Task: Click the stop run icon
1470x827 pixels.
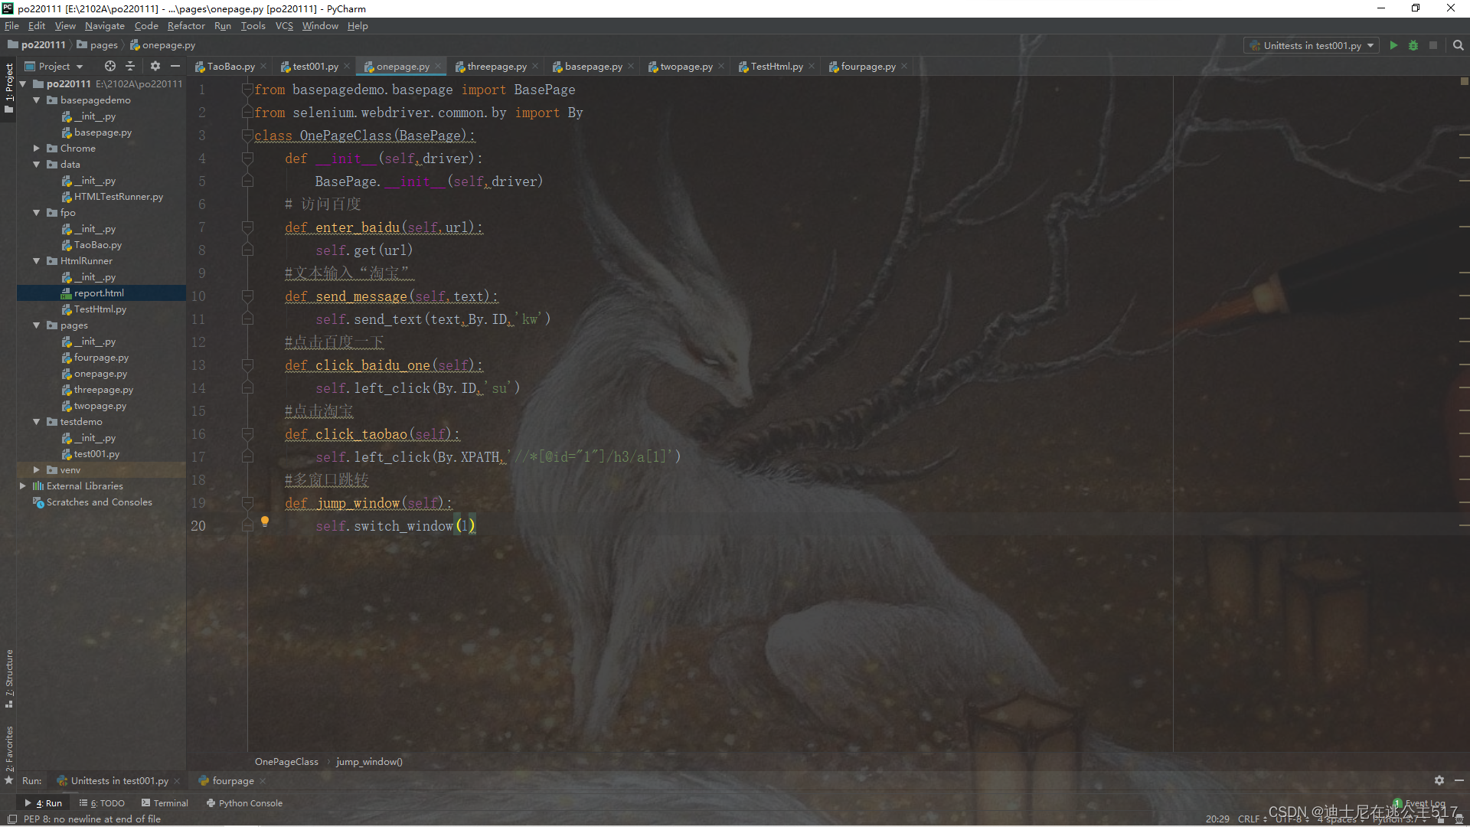Action: coord(1433,46)
